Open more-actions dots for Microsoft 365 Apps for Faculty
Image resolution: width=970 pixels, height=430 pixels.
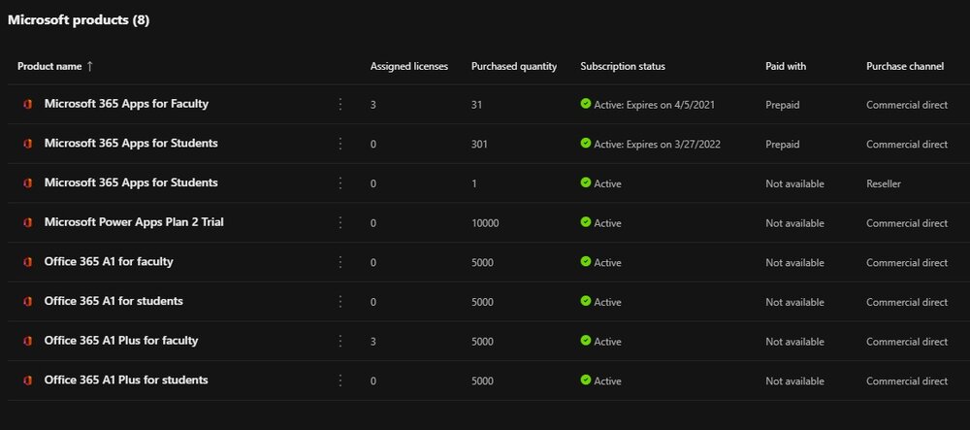(x=339, y=105)
